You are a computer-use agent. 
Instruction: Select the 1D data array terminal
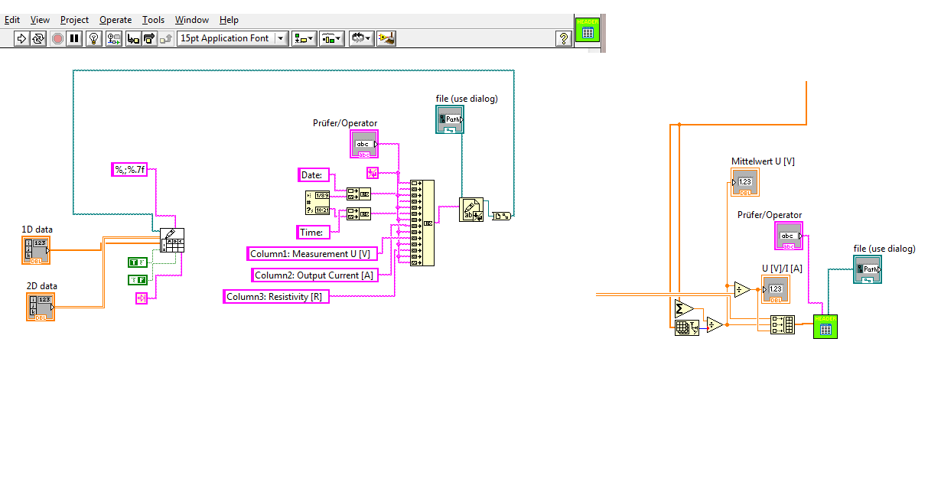tap(36, 250)
